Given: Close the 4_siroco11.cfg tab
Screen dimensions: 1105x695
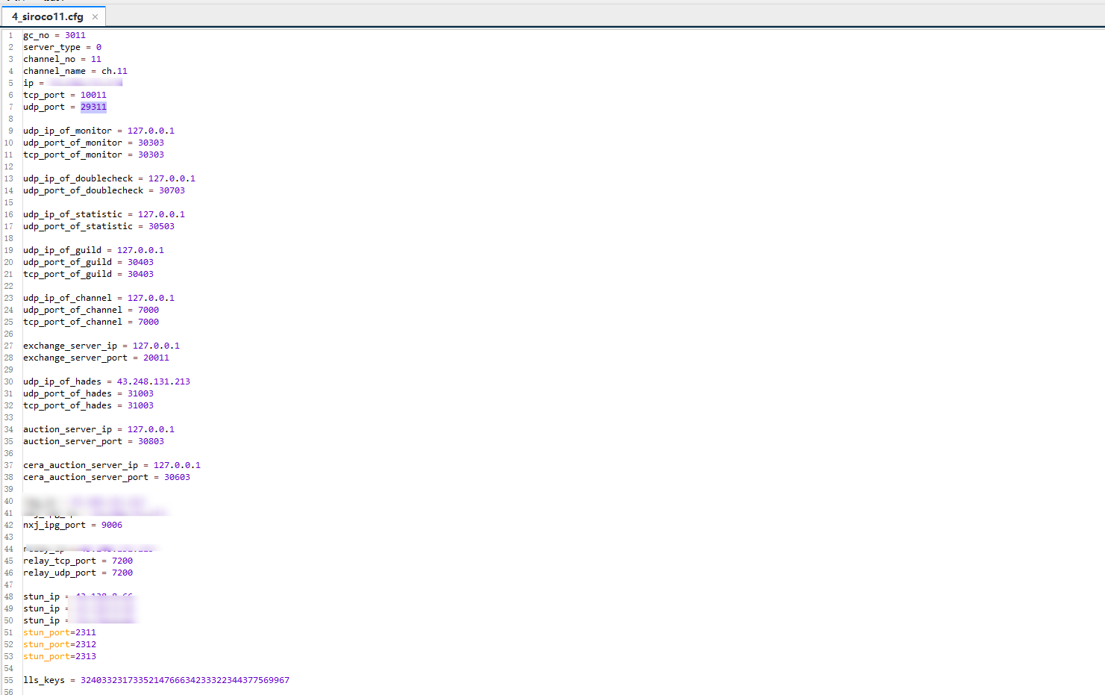Looking at the screenshot, I should click(95, 16).
